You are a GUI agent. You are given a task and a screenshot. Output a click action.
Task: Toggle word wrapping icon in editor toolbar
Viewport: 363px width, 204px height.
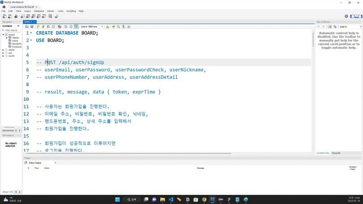[x=129, y=27]
